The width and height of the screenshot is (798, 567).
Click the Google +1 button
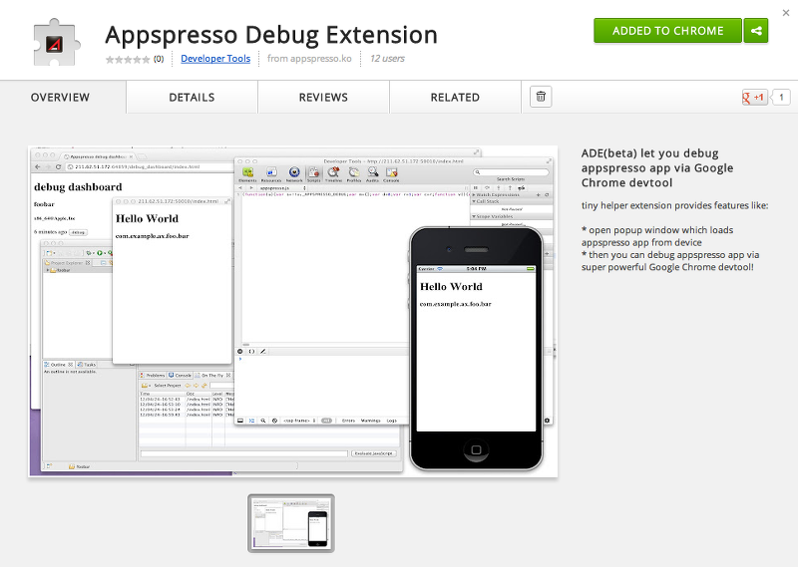754,97
